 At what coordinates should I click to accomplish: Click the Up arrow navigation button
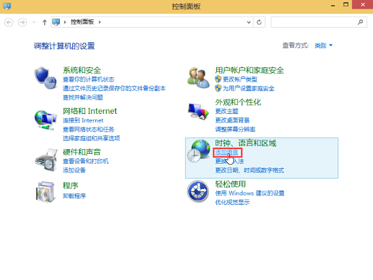click(45, 22)
